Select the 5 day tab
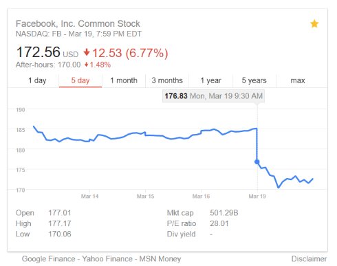This screenshot has height=266, width=337. pos(80,80)
